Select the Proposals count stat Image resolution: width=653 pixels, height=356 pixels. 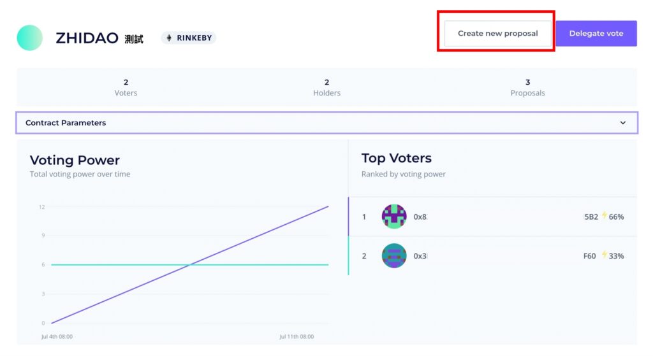(x=527, y=87)
